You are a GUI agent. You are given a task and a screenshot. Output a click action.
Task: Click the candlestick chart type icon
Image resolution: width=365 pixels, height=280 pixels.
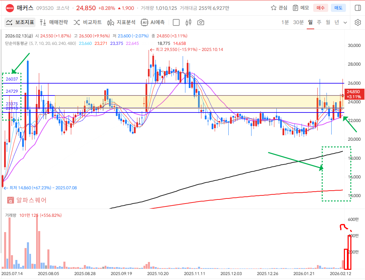(188, 22)
